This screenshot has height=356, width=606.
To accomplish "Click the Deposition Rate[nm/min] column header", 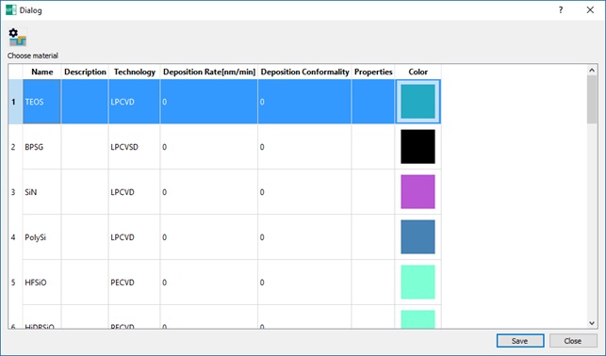I will 208,72.
